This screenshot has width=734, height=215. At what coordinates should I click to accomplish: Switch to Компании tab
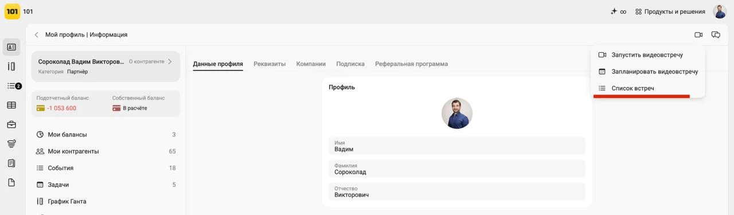click(311, 64)
